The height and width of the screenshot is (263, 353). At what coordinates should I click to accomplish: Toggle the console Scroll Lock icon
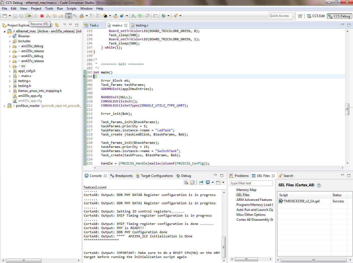pos(192,182)
